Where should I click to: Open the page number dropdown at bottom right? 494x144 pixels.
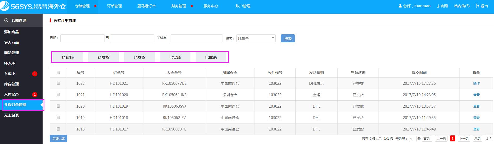click(488, 138)
